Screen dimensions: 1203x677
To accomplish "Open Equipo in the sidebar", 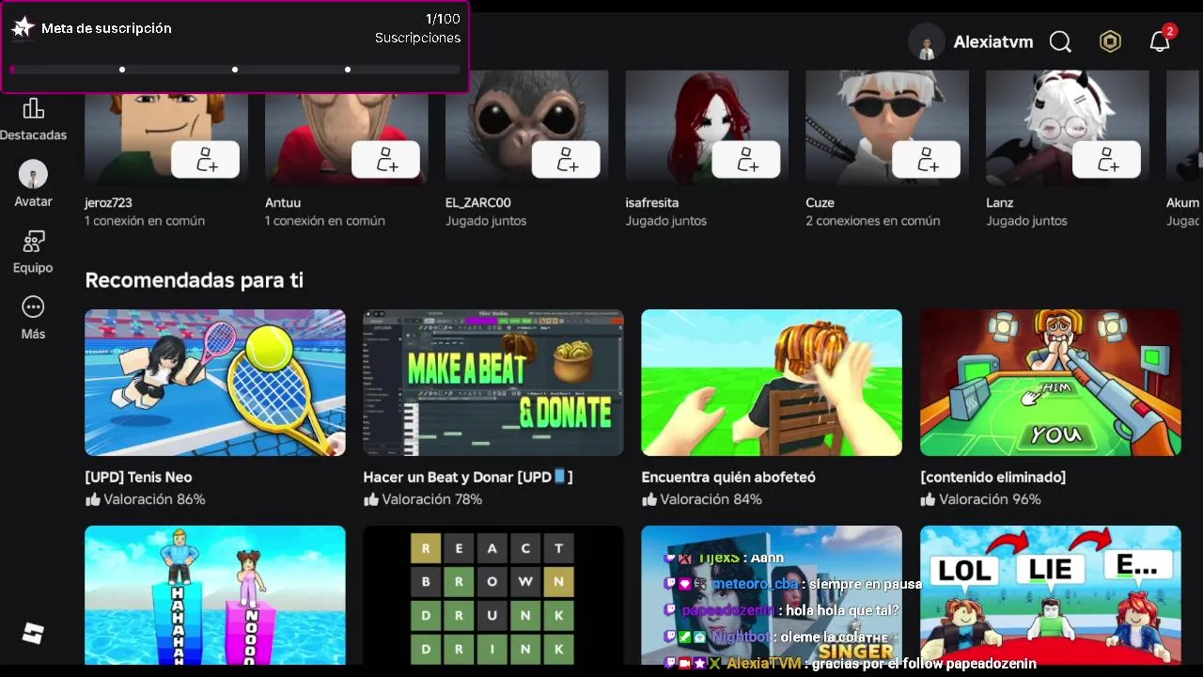I will point(33,252).
